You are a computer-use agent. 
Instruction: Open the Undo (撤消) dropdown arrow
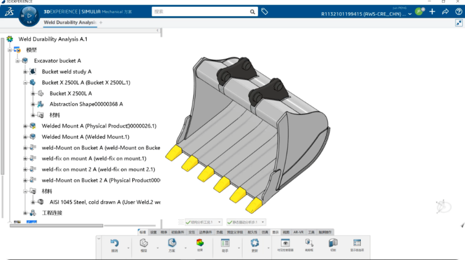point(128,248)
